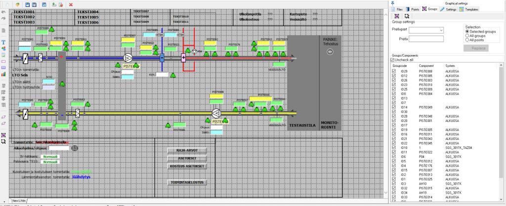Switch to the Points tab
This screenshot has height=206, width=506.
pyautogui.click(x=413, y=9)
